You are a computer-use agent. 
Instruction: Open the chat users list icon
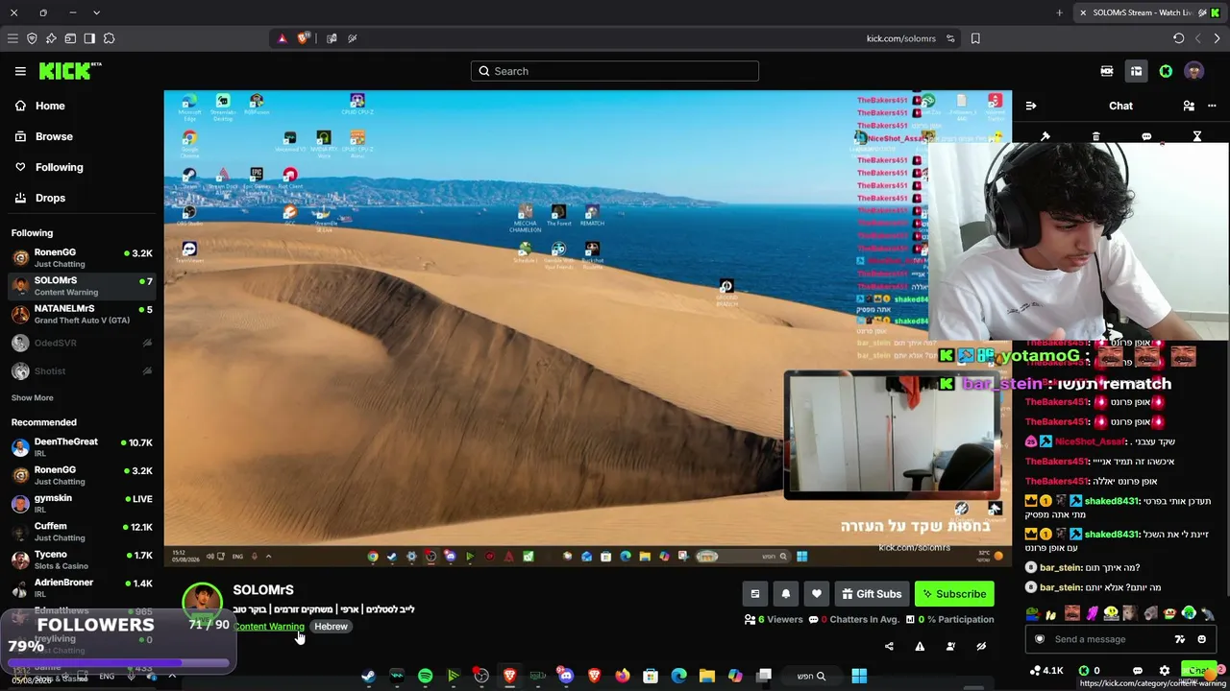(1189, 106)
